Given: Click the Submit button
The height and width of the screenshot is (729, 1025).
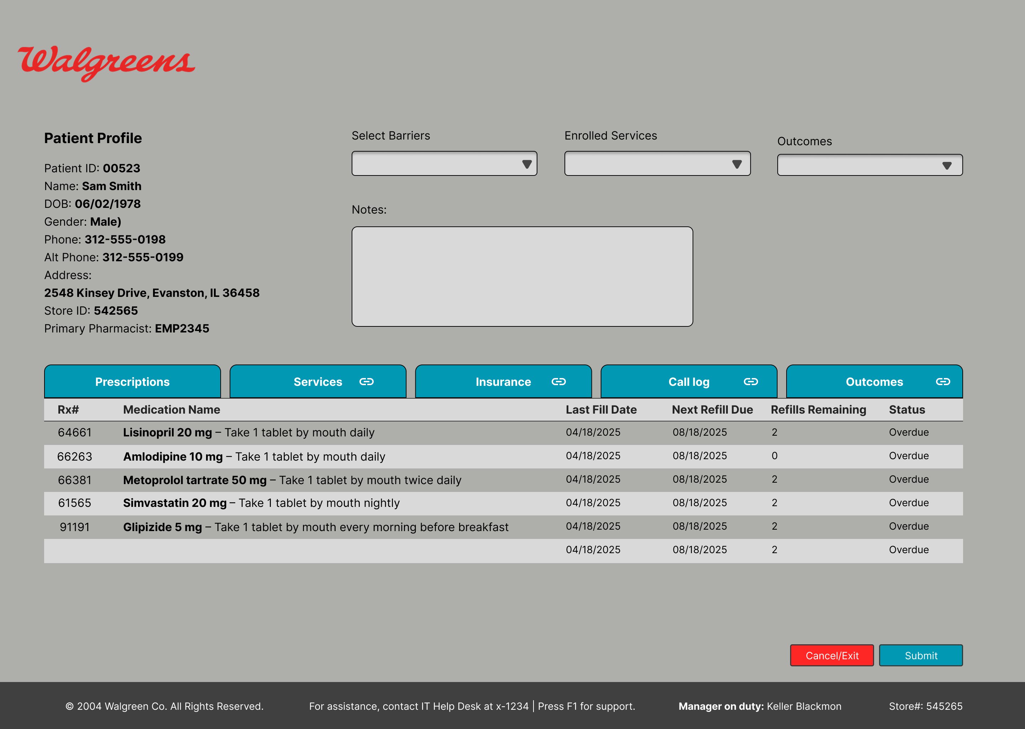Looking at the screenshot, I should click(x=921, y=655).
